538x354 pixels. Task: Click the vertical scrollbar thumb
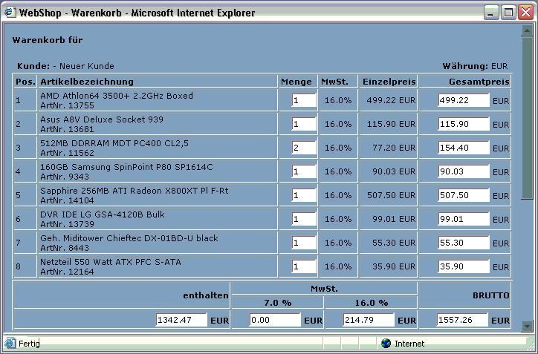[x=527, y=117]
